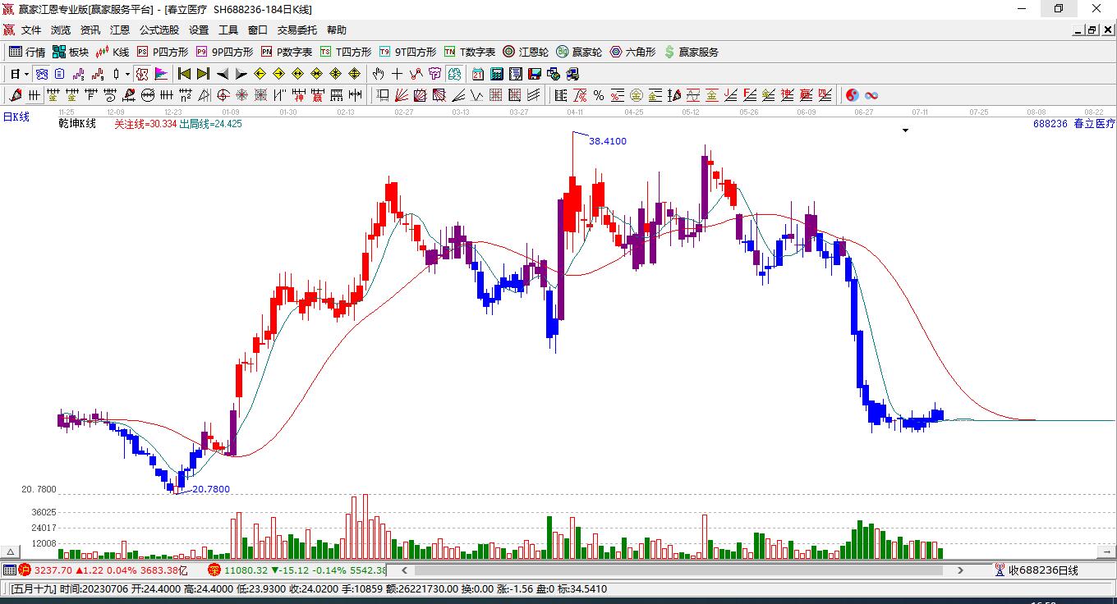Viewport: 1117px width, 604px height.
Task: Click the volume panel up-arrow button
Action: click(11, 552)
